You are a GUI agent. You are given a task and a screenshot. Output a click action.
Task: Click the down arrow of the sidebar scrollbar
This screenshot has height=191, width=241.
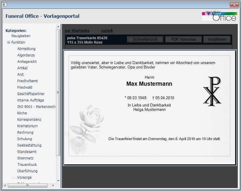pyautogui.click(x=57, y=181)
